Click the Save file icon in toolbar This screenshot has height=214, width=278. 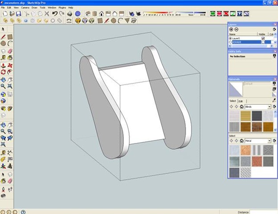(17, 14)
